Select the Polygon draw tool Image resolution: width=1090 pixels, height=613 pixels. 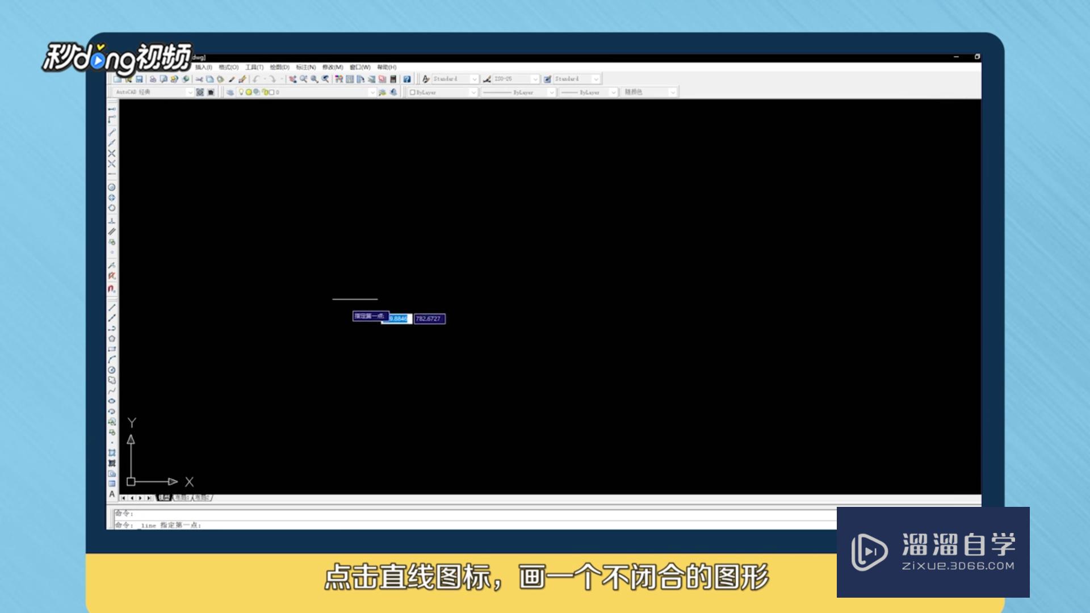[112, 338]
